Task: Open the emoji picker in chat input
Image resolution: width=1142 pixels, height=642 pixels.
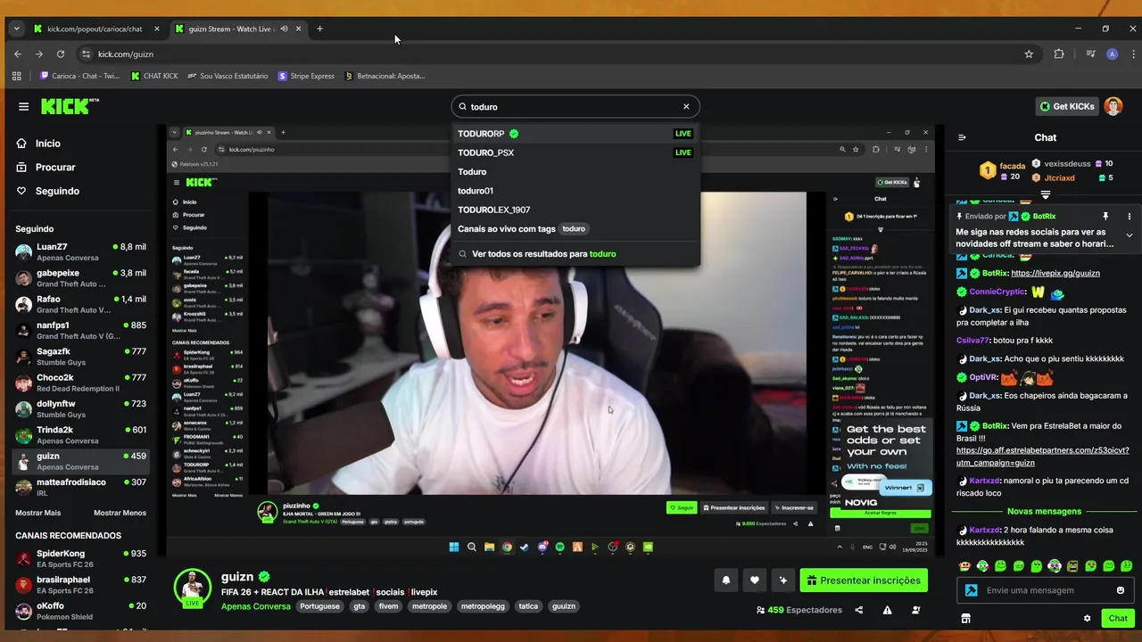Action: coord(1121,590)
